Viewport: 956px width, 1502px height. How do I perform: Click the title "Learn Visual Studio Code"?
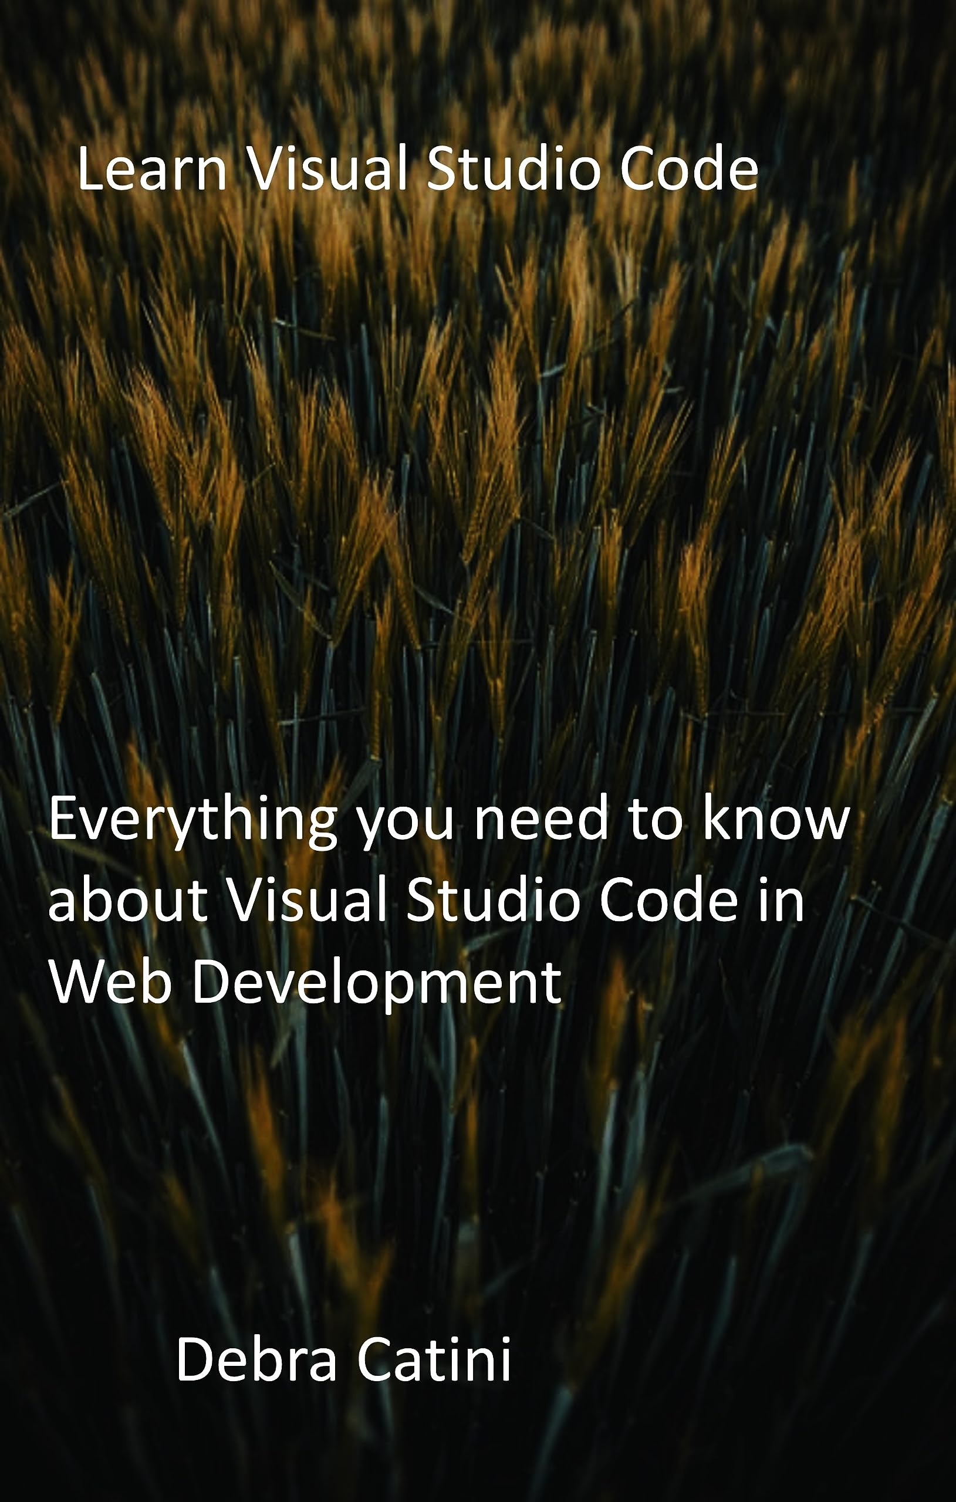[417, 168]
